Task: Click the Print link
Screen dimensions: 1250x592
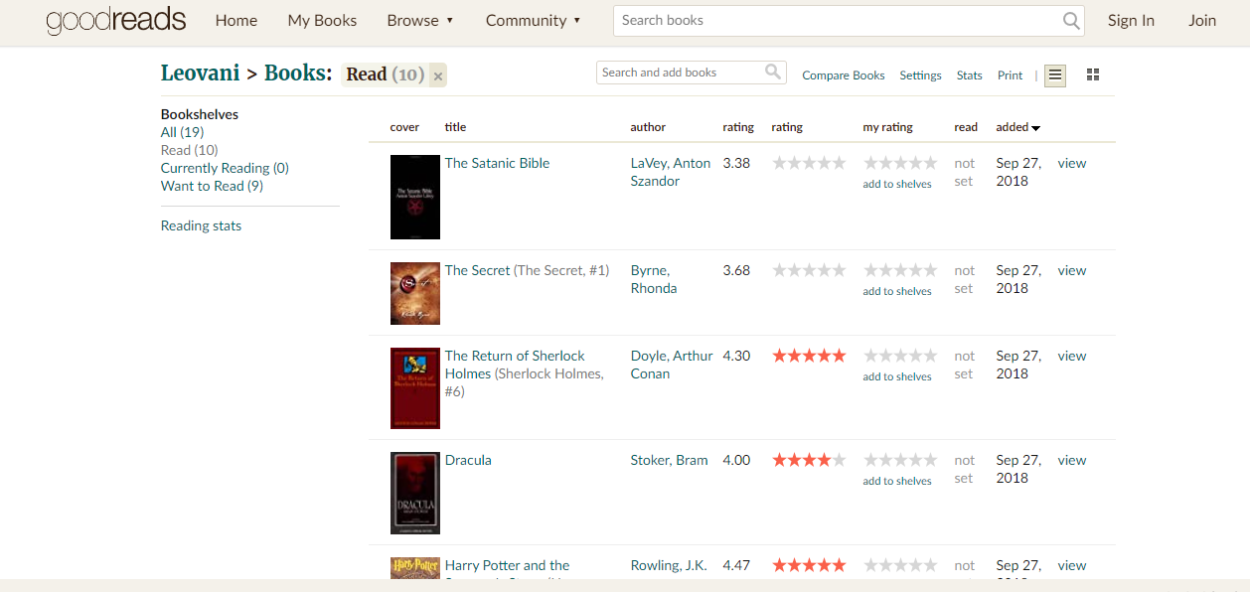Action: pos(1010,75)
